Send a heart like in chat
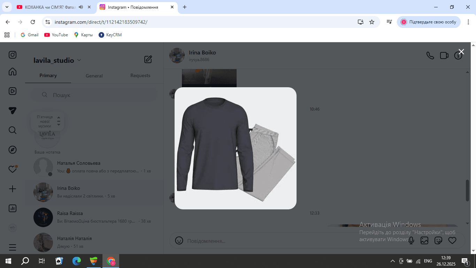This screenshot has height=268, width=476. 452,240
